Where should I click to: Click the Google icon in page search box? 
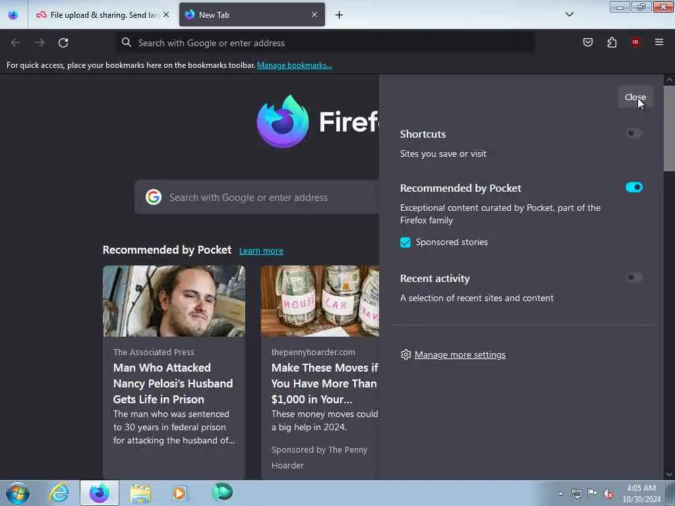154,197
